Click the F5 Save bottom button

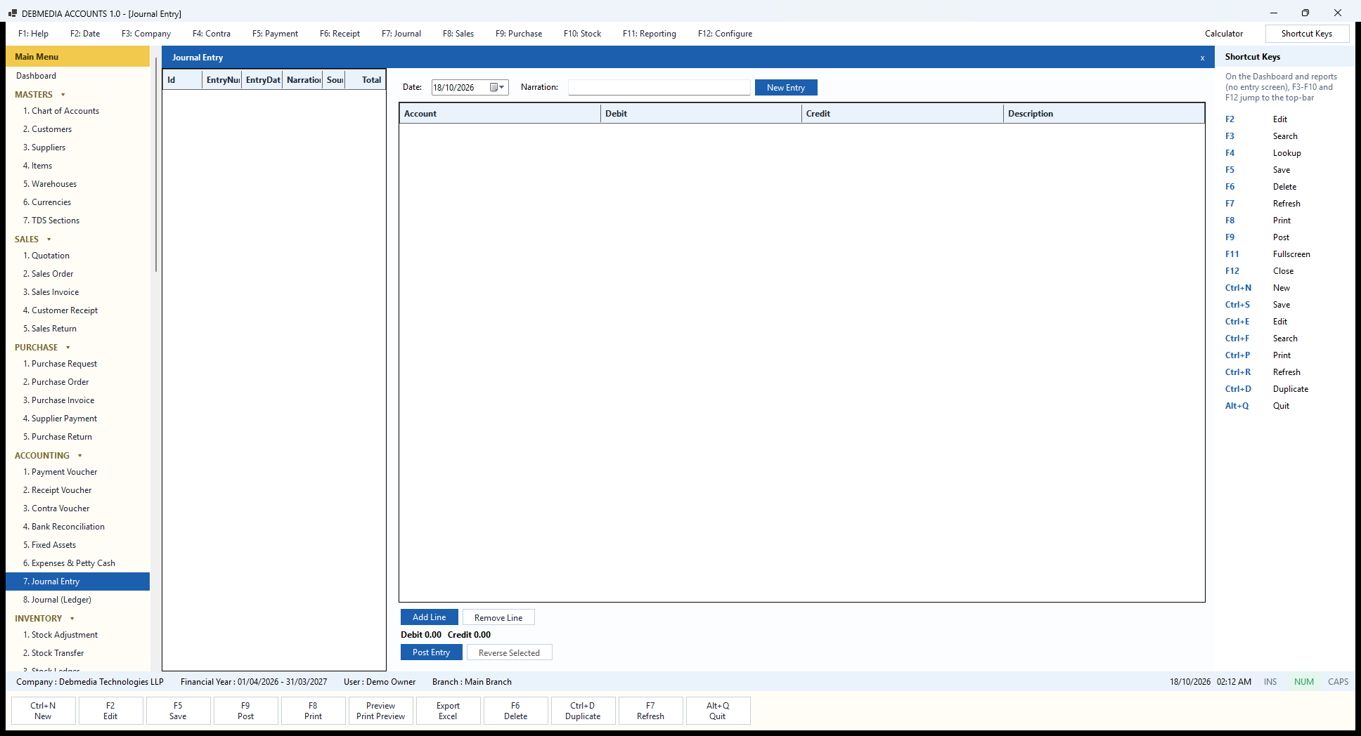178,711
